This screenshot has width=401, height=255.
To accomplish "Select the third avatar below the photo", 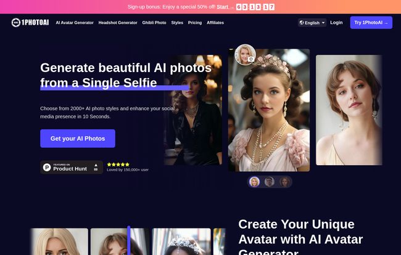I will (x=284, y=182).
